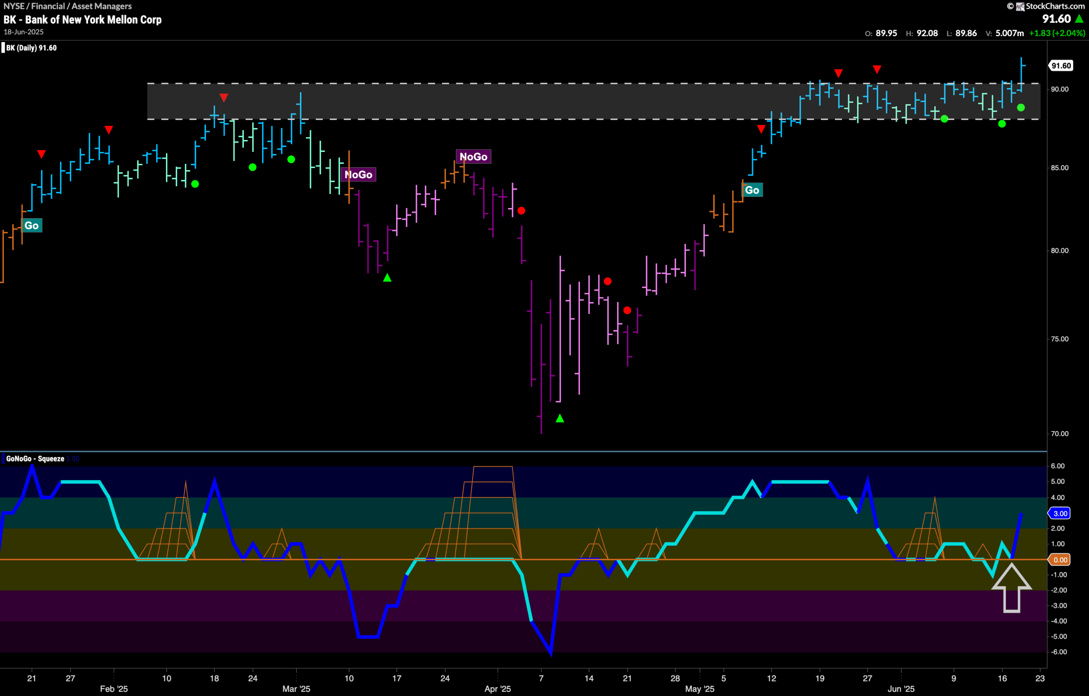The height and width of the screenshot is (696, 1089).
Task: Click the May Go trend label
Action: (752, 190)
